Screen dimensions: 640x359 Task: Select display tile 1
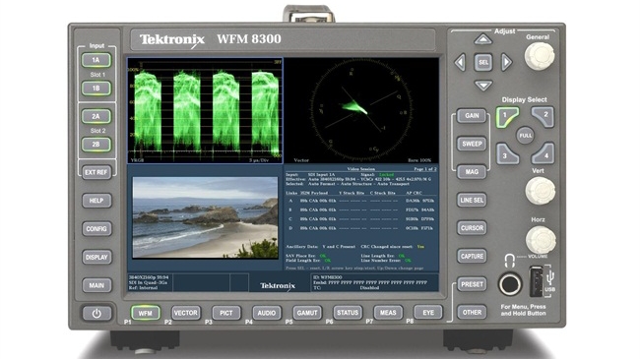point(507,117)
